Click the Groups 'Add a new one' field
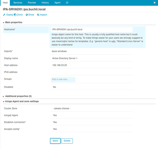This screenshot has height=149, width=158. click(63, 80)
